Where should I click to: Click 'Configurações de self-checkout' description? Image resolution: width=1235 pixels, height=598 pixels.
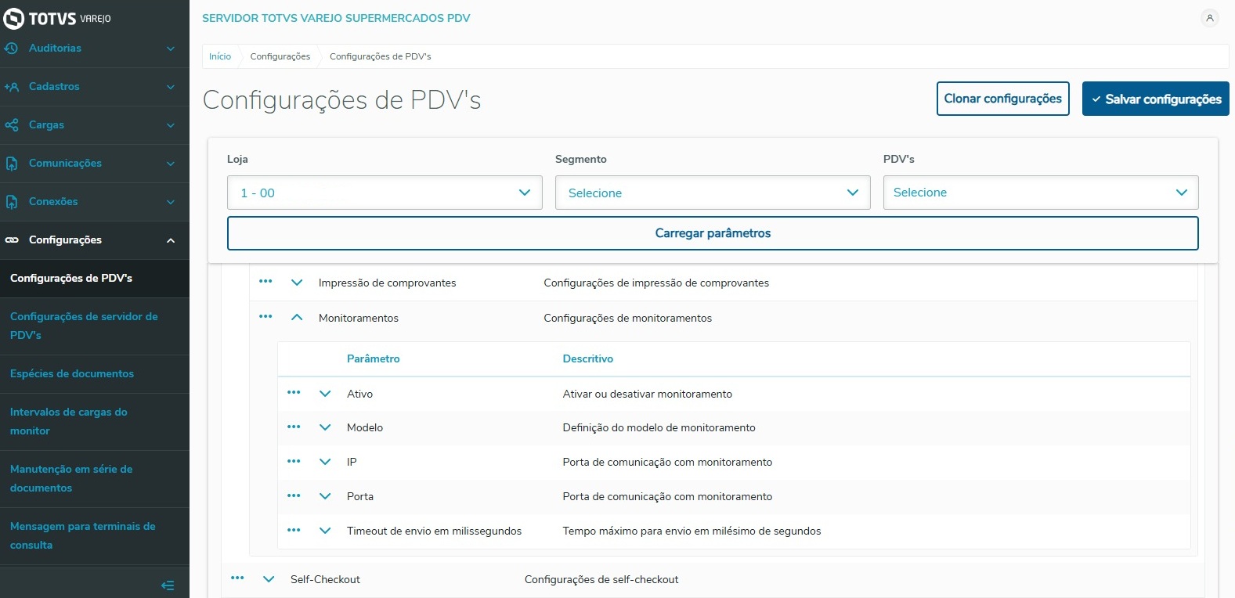click(x=601, y=579)
